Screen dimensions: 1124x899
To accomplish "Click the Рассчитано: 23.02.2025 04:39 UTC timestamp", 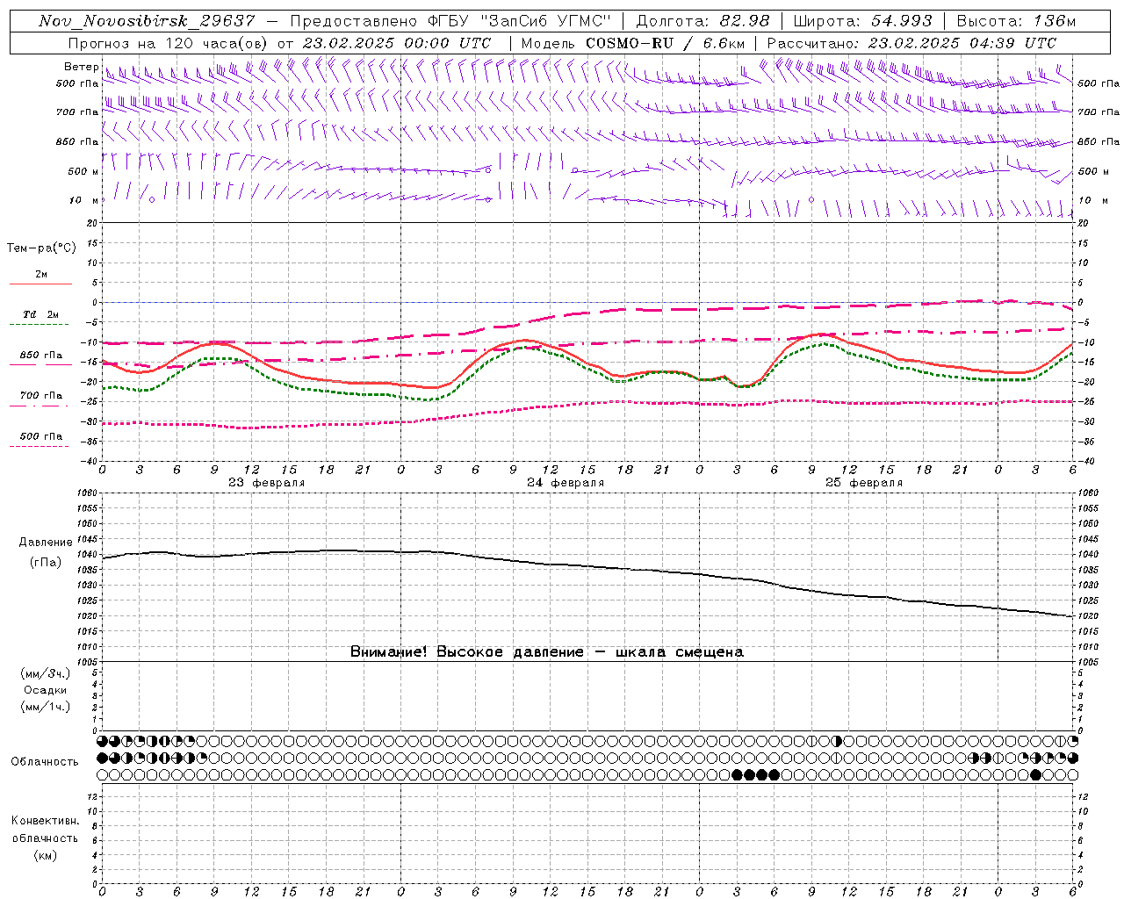I will click(x=911, y=43).
